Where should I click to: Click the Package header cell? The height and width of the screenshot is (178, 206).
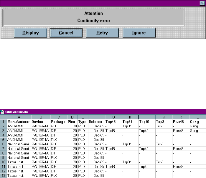(59, 122)
